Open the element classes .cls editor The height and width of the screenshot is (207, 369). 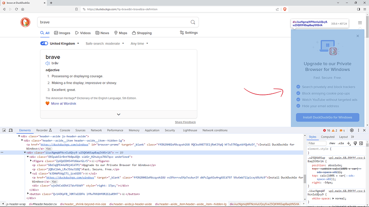point(341,143)
